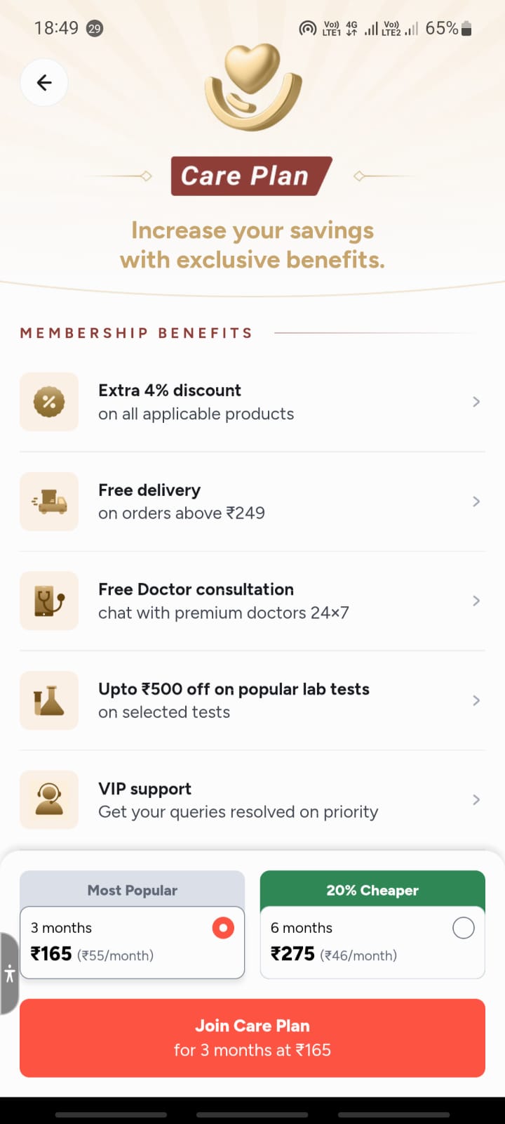This screenshot has height=1124, width=505.
Task: Tap the doctor stethoscope icon
Action: [x=49, y=601]
